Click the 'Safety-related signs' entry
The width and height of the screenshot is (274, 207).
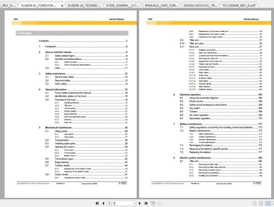click(x=64, y=56)
